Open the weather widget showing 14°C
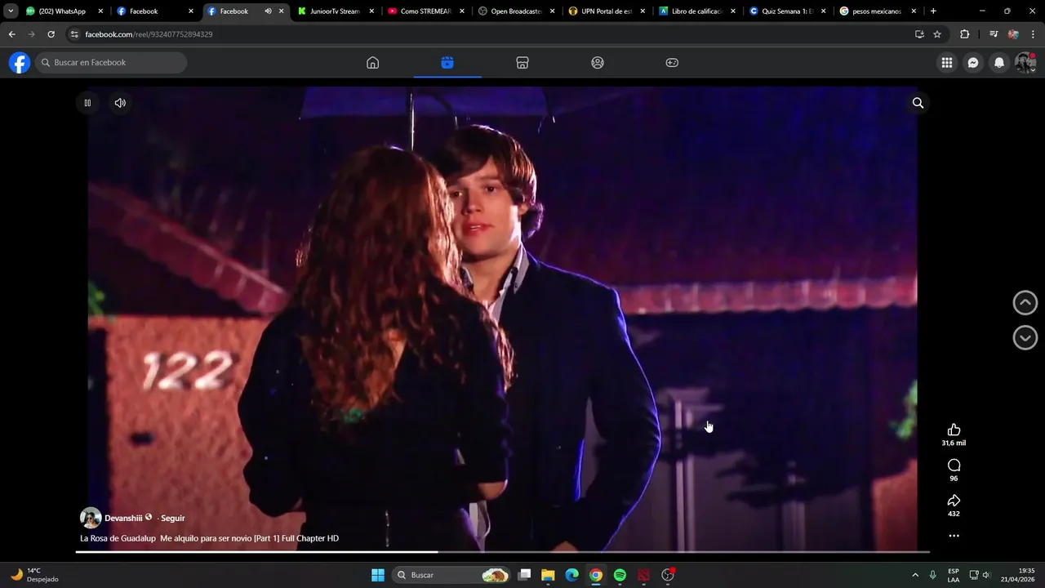1045x588 pixels. point(34,575)
